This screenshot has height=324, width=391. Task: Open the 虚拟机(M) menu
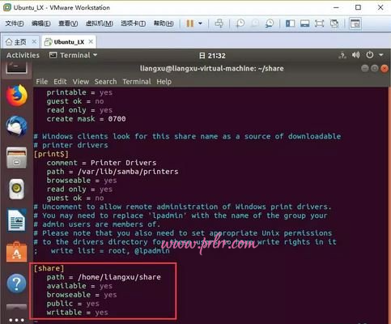[x=100, y=23]
